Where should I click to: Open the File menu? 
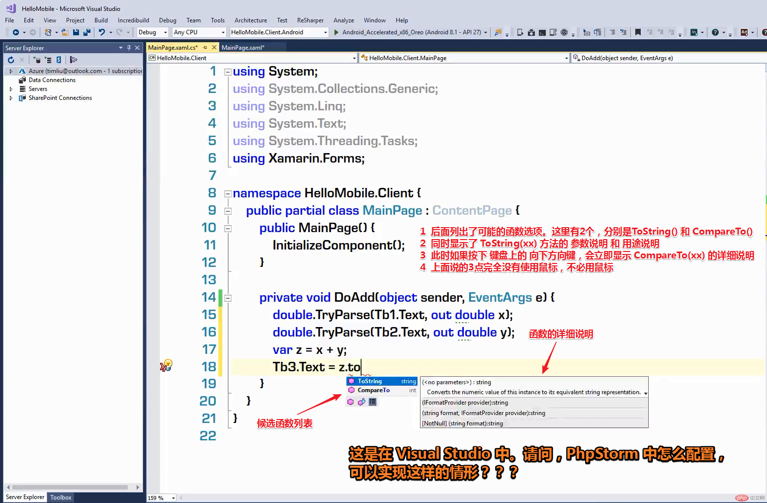(x=9, y=20)
